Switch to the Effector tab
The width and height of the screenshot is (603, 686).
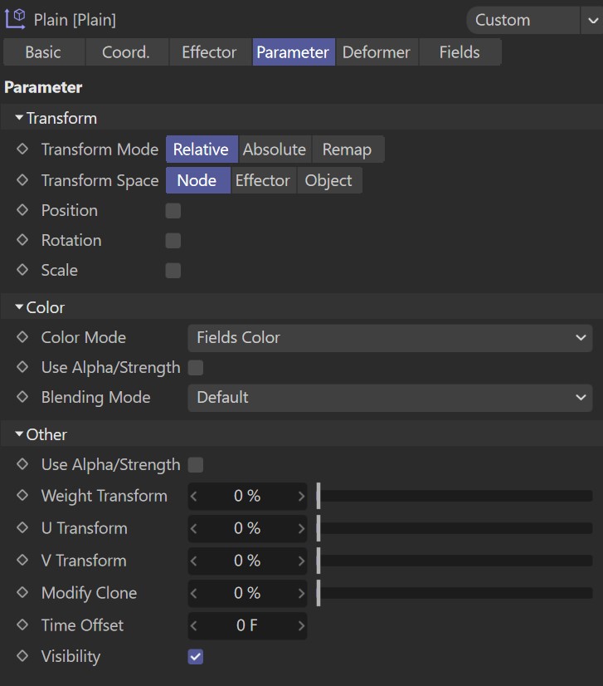[209, 52]
